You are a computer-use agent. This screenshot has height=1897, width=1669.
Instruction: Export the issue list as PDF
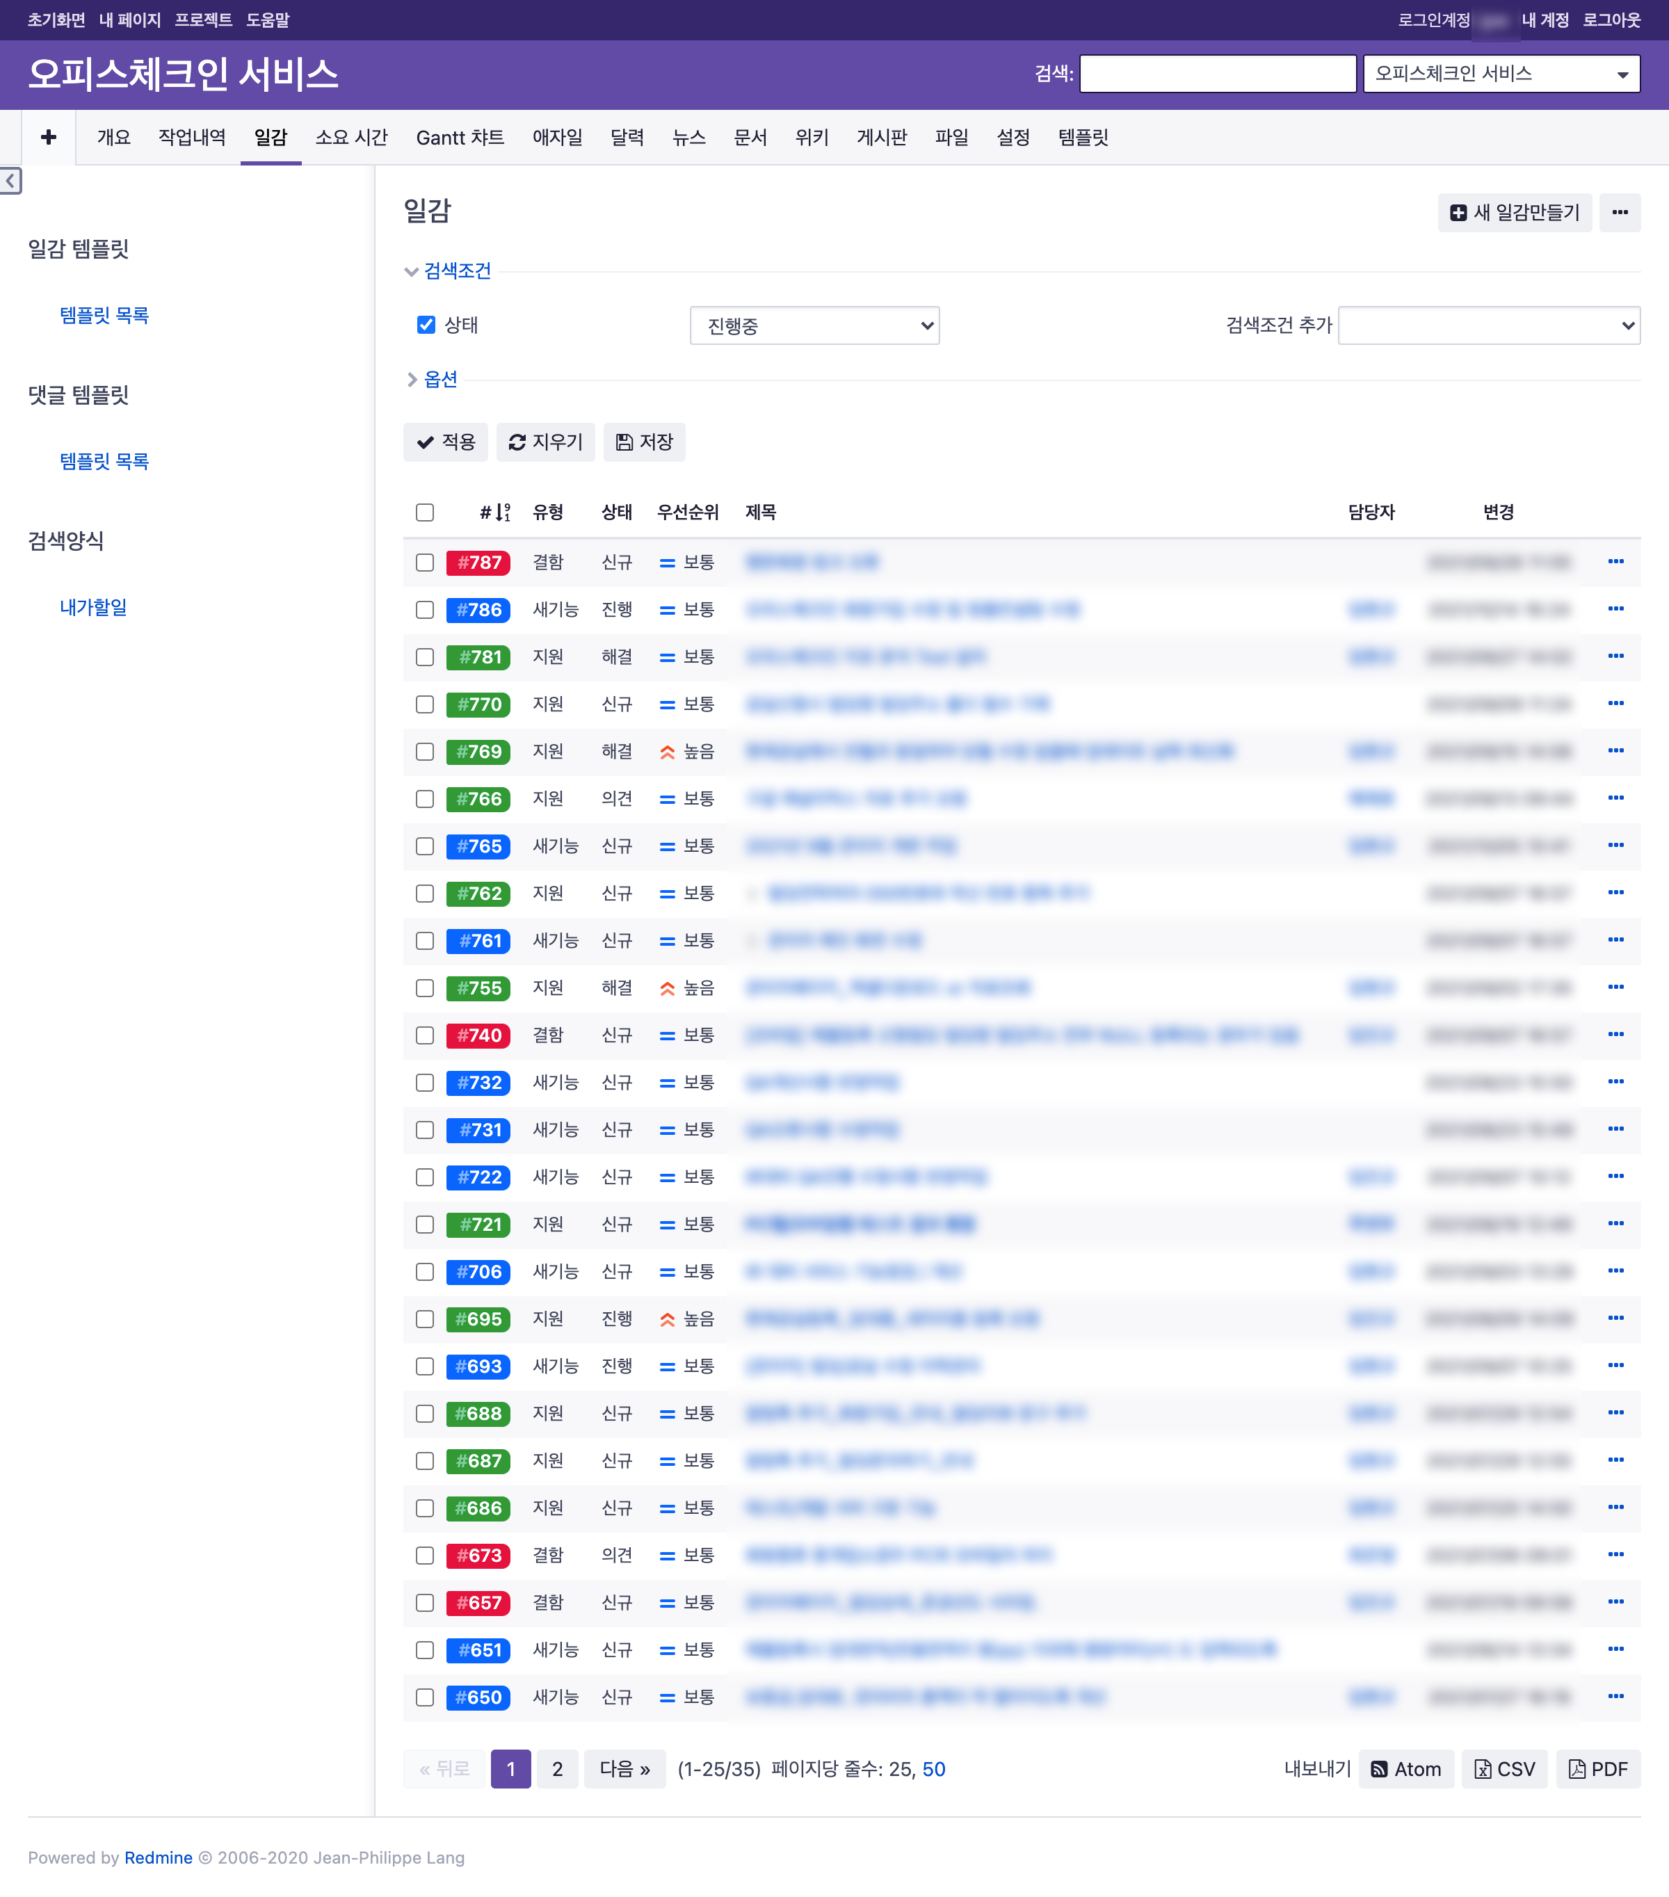[1597, 1769]
